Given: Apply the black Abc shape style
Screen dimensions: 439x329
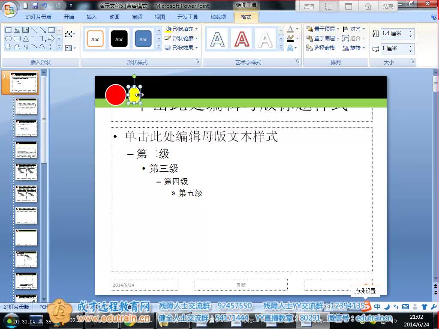Looking at the screenshot, I should pos(119,39).
